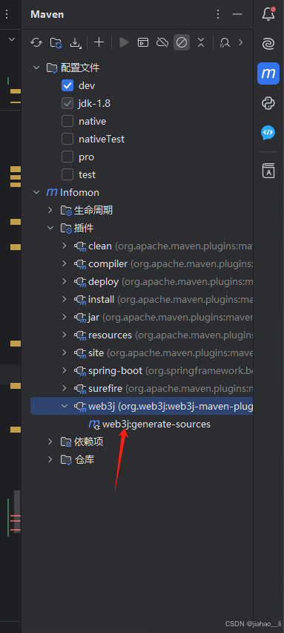Select the 插件 folder row
This screenshot has width=284, height=633.
141,228
